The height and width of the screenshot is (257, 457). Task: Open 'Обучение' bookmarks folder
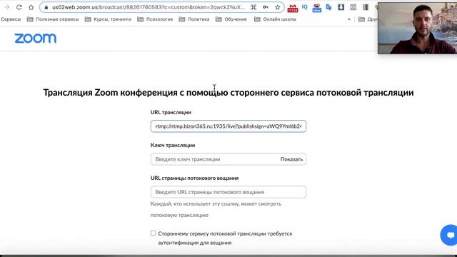tap(231, 19)
